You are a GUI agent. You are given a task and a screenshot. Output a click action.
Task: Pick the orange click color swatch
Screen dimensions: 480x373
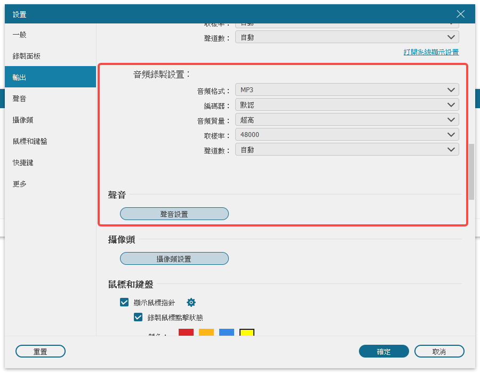(x=206, y=333)
